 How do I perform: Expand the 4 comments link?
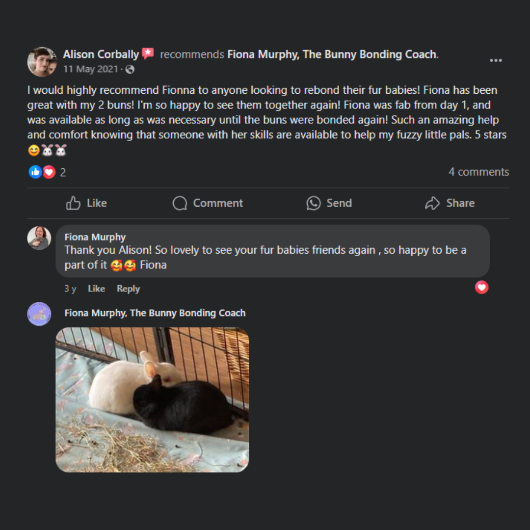(x=478, y=172)
